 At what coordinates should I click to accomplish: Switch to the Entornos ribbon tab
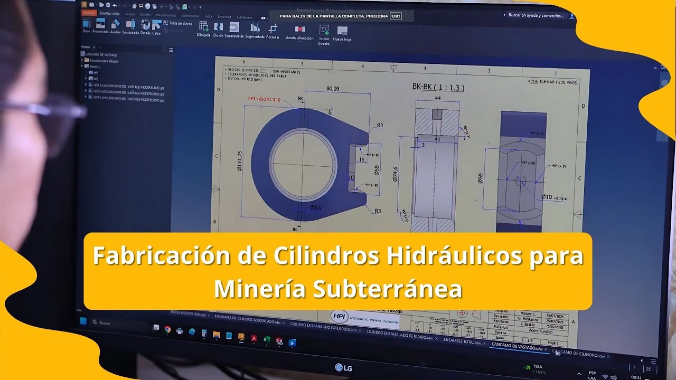[x=224, y=17]
